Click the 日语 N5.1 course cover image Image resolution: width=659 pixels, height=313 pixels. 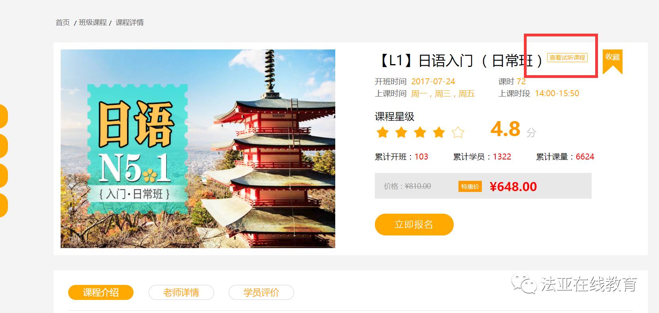[x=198, y=149]
